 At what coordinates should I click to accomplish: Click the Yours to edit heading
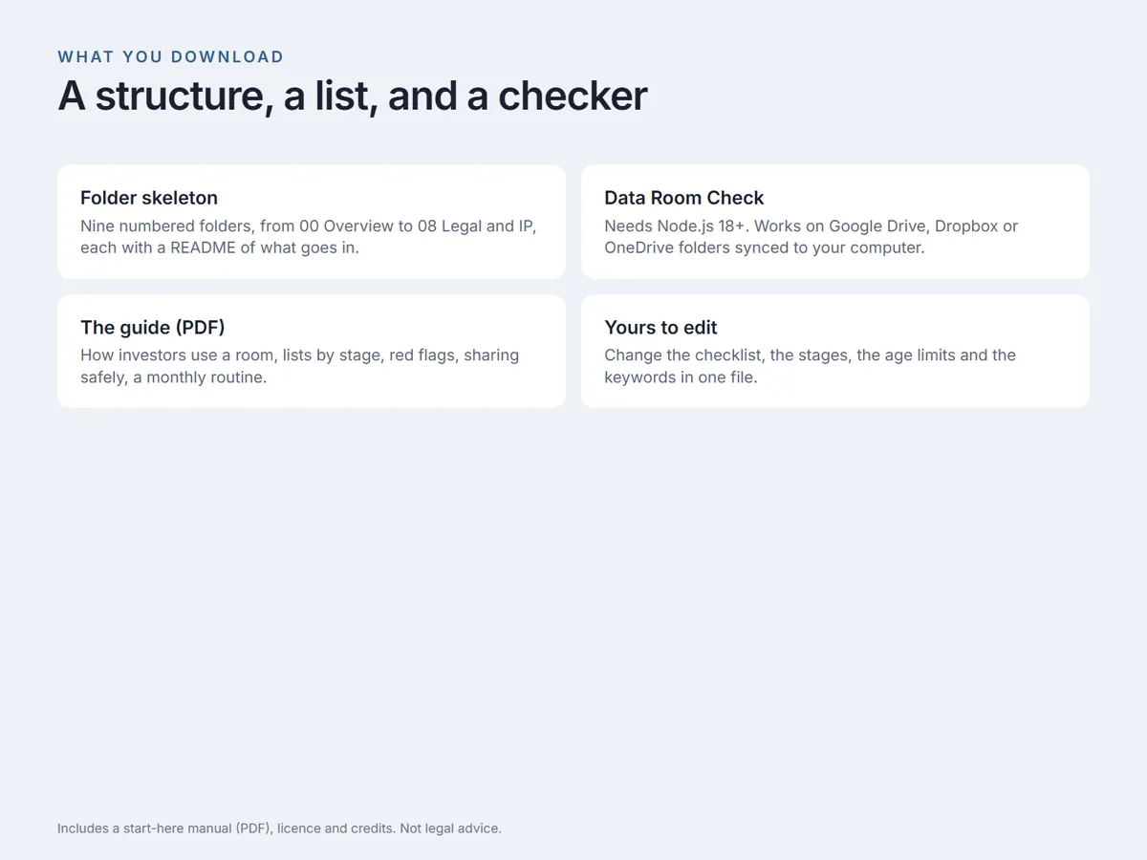(x=660, y=327)
